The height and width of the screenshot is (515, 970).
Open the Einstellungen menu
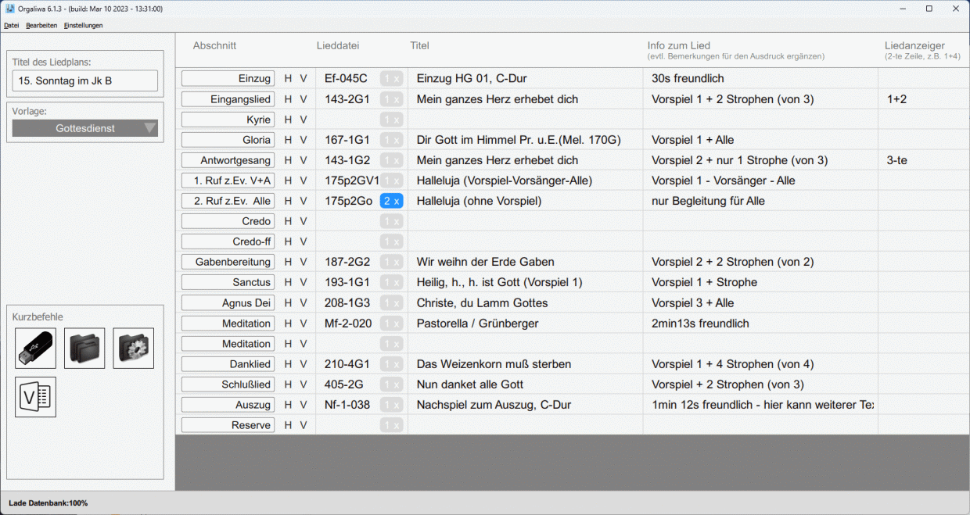click(83, 25)
